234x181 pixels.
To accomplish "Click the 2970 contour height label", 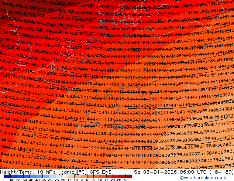I will pyautogui.click(x=136, y=37).
